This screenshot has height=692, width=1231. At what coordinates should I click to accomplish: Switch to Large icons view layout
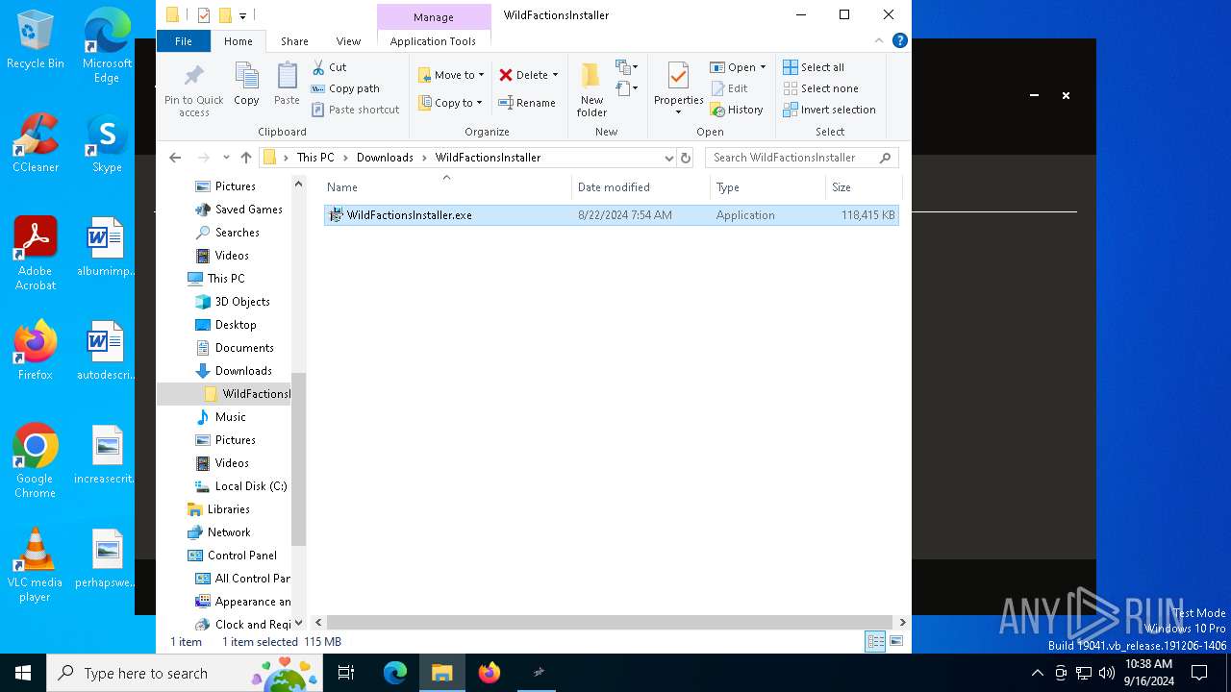click(x=896, y=642)
